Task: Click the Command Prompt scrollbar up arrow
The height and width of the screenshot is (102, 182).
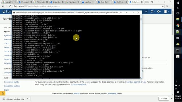Action: (x=141, y=16)
